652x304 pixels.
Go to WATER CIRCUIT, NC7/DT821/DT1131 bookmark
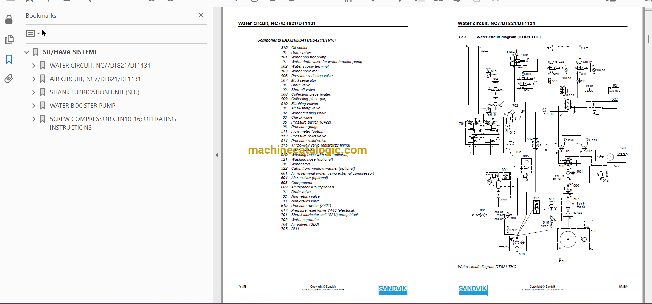pyautogui.click(x=100, y=66)
